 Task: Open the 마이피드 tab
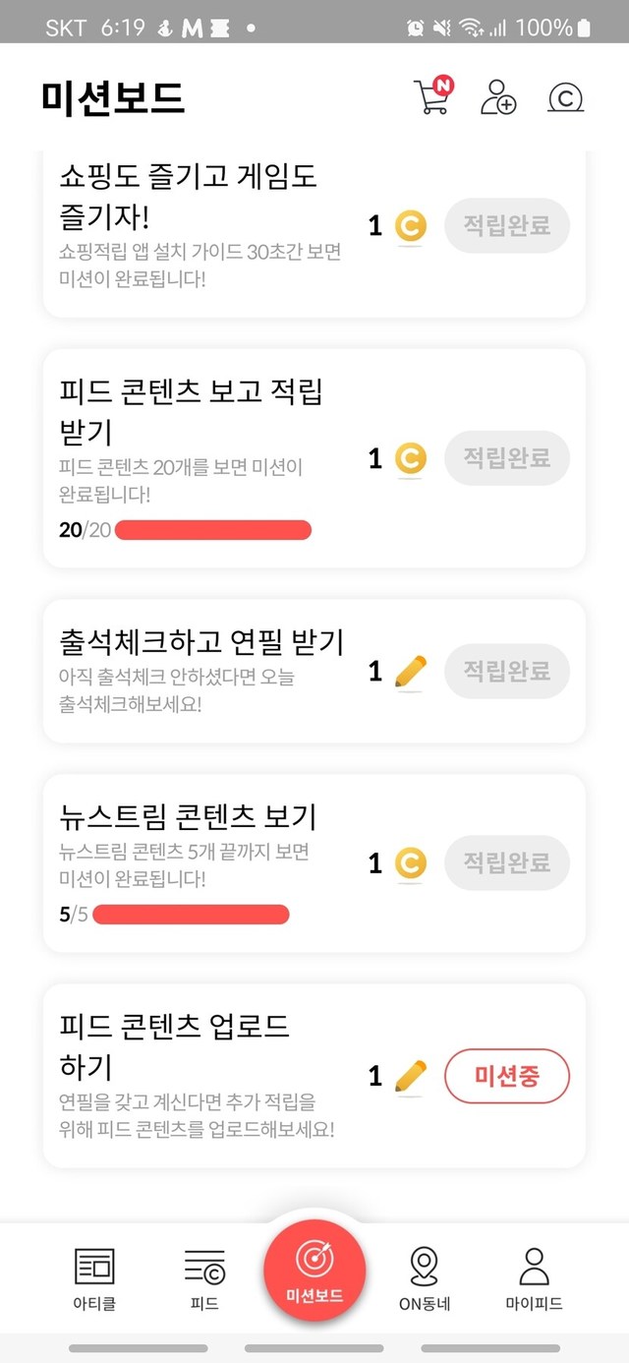click(534, 1277)
